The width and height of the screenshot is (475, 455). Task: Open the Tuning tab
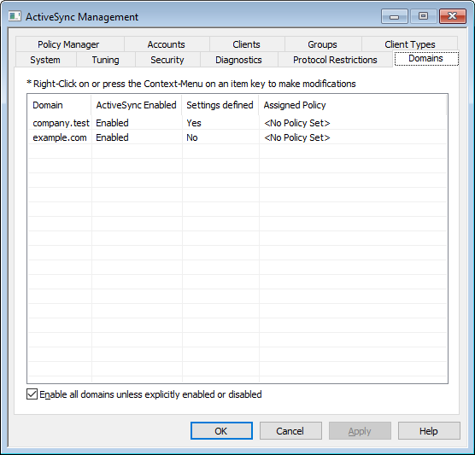pos(105,60)
